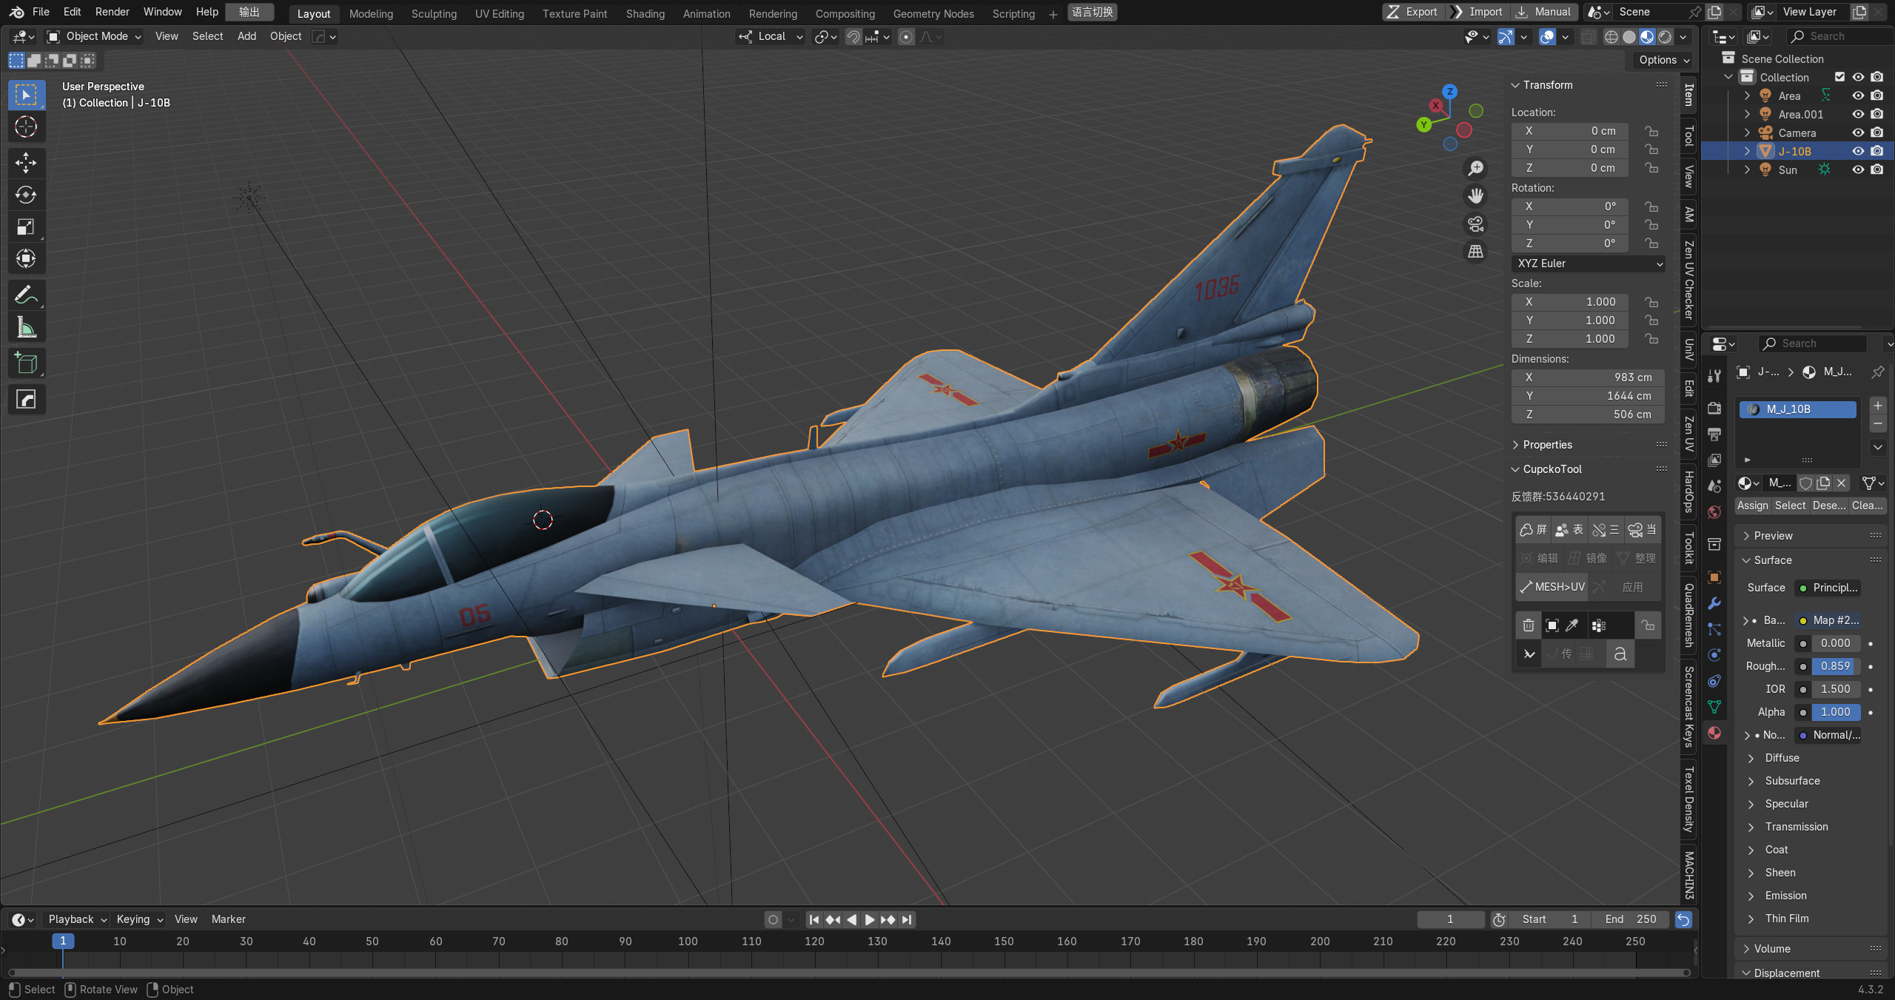Click the Export button

pyautogui.click(x=1414, y=12)
